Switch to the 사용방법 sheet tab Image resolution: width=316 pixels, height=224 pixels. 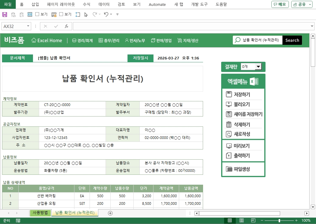click(40, 213)
